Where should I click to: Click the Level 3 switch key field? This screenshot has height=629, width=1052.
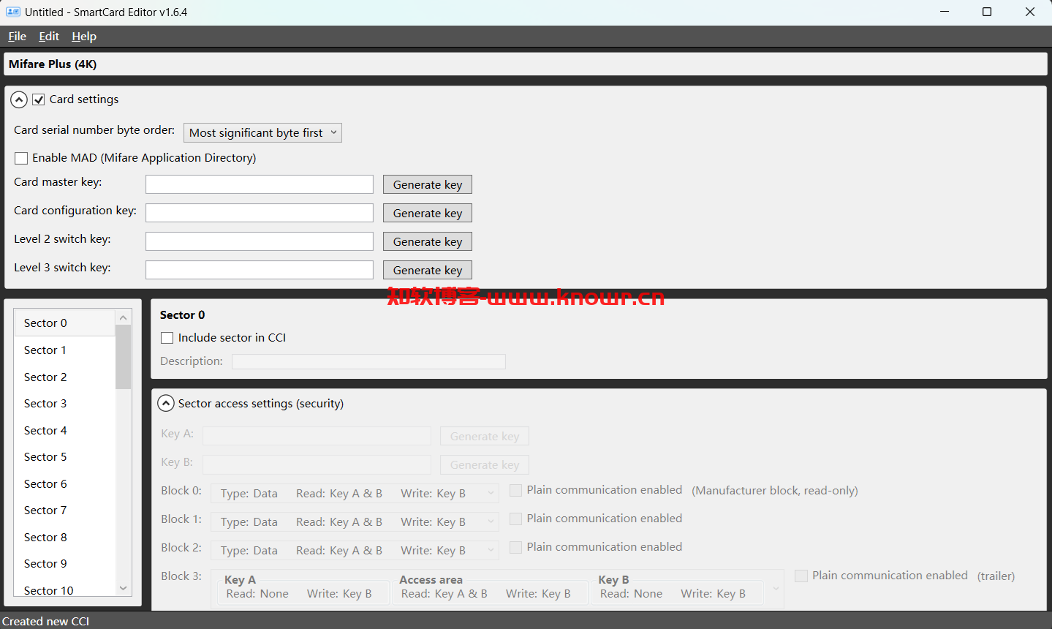260,270
